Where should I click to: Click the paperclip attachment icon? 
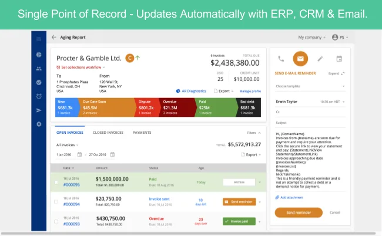pos(277,197)
